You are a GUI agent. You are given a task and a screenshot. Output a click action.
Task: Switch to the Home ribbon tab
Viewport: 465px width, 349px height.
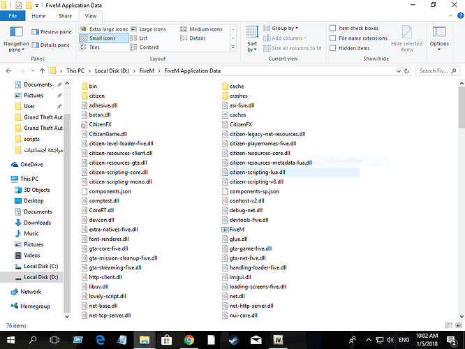(38, 16)
